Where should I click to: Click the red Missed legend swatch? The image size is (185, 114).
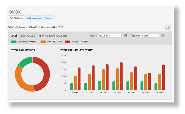(x=68, y=42)
